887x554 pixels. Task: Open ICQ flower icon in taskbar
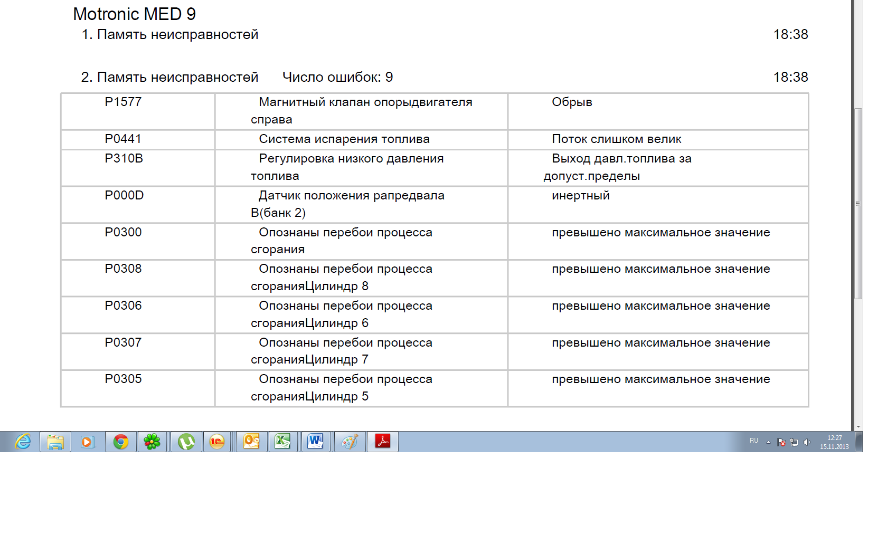click(153, 442)
